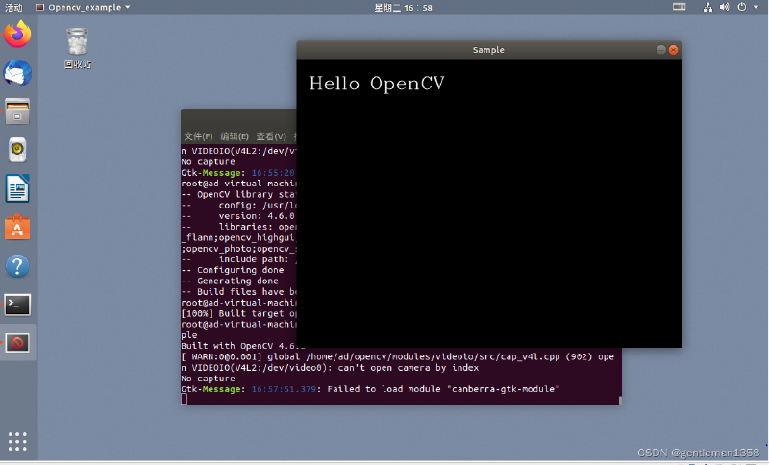
Task: Open the Trash icon on desktop
Action: (78, 48)
